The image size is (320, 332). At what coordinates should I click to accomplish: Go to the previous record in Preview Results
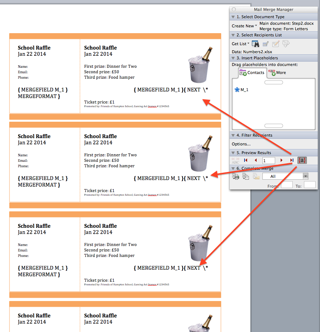pos(255,160)
